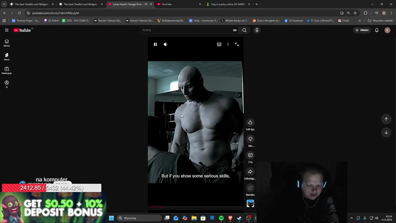
Task: Open Steam from the taskbar
Action: coord(239,218)
